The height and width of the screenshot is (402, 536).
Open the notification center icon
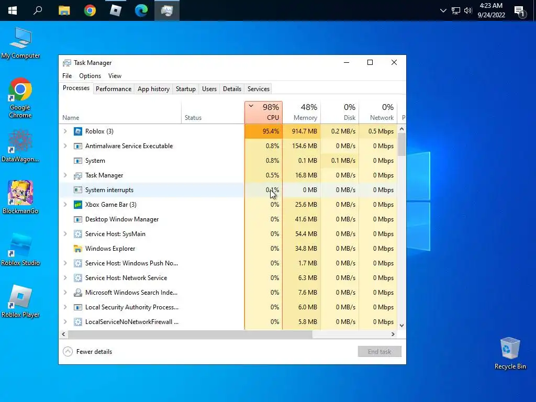[520, 12]
